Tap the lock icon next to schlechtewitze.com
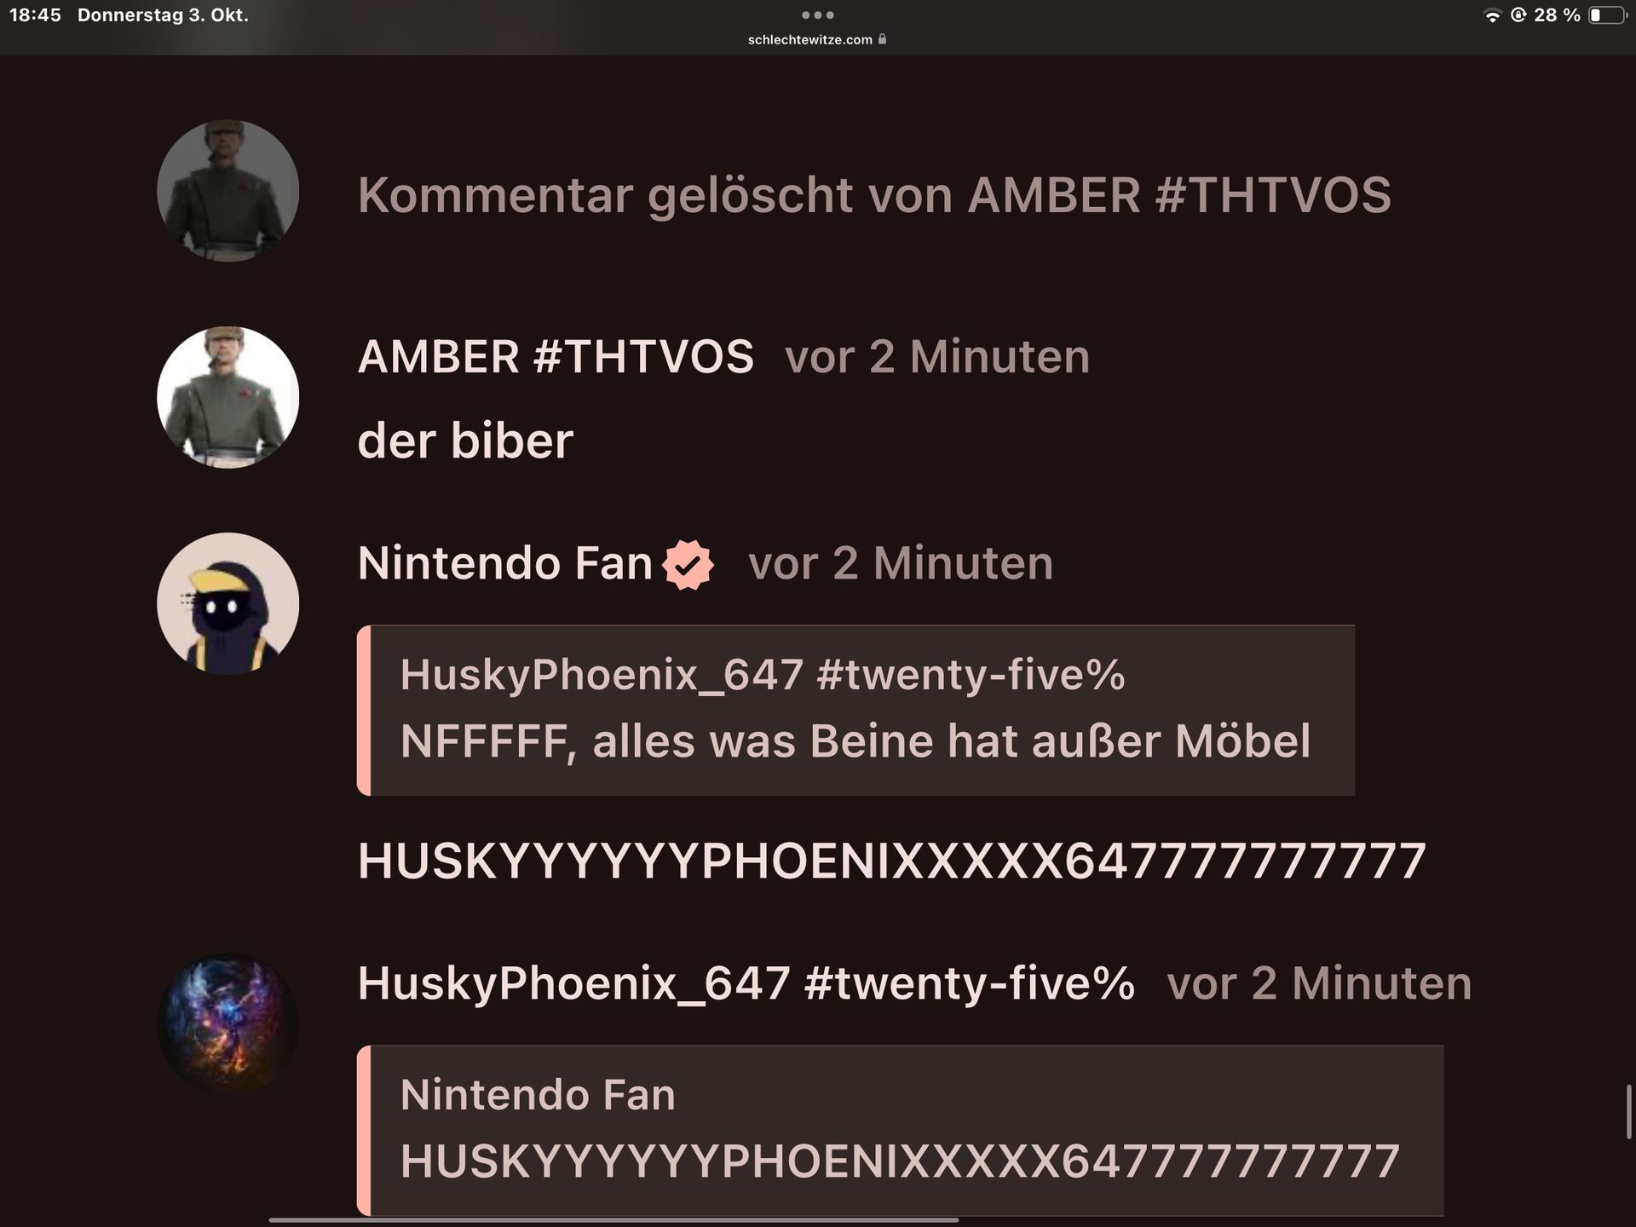Viewport: 1636px width, 1227px height. pos(882,39)
